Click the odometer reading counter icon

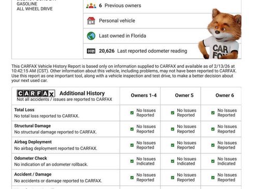(x=91, y=51)
